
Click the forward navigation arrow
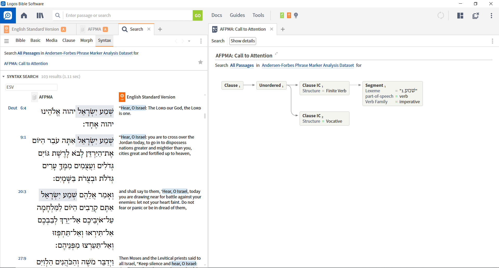coord(183,41)
